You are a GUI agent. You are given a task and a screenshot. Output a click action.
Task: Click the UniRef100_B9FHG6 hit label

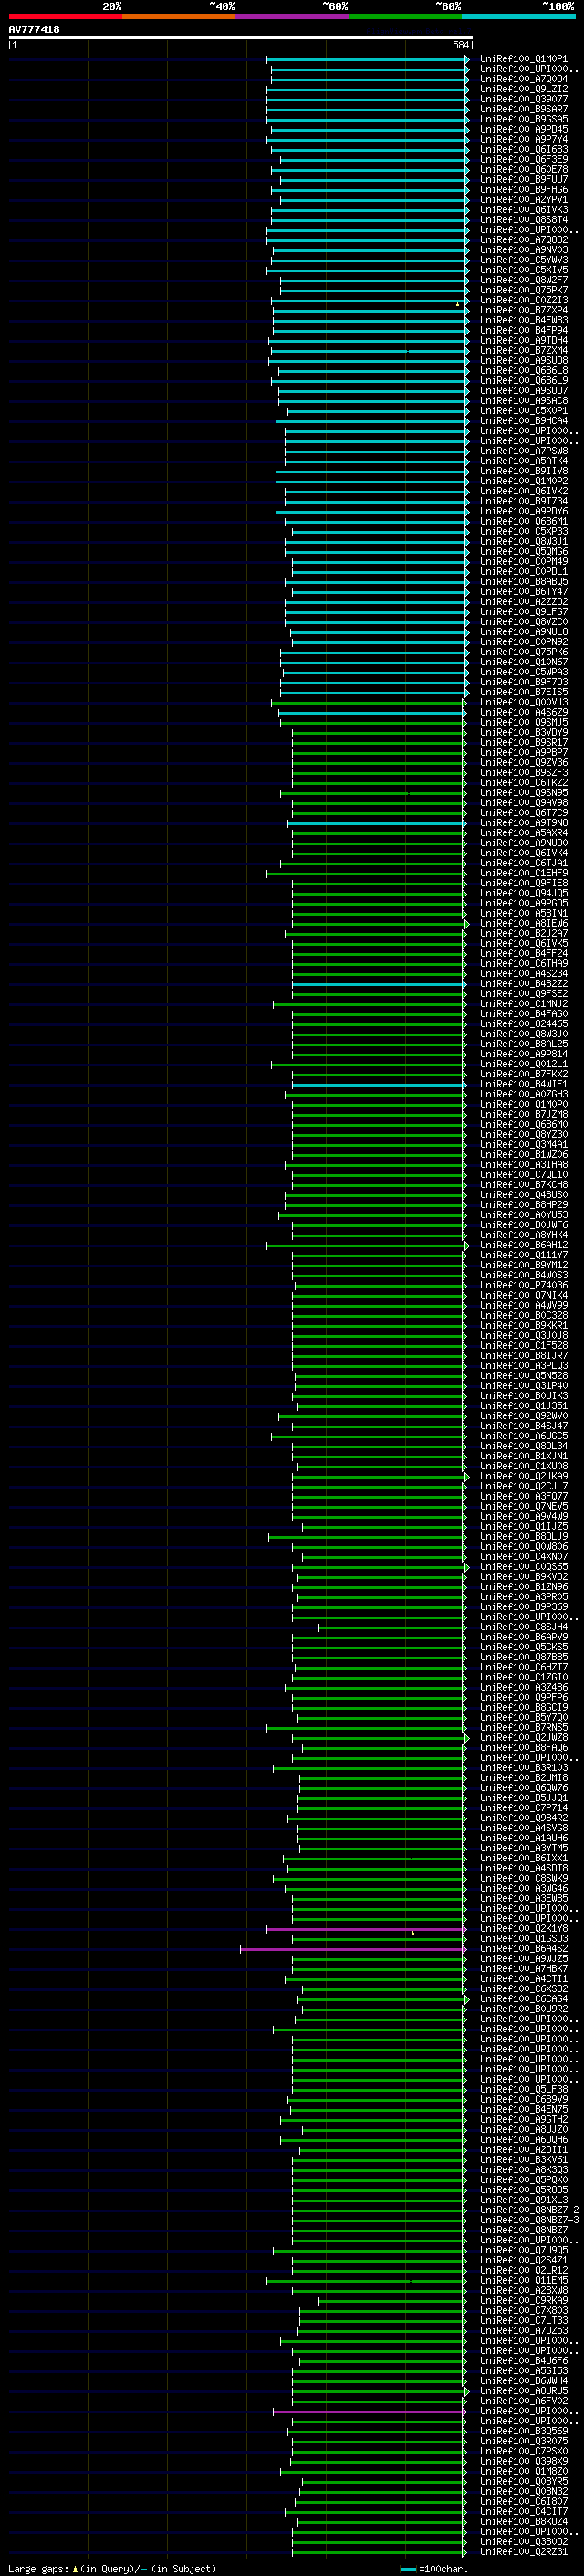[x=524, y=189]
